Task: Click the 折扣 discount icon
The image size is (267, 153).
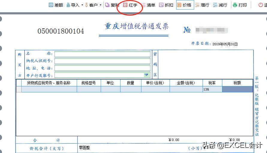Action: 161,5
